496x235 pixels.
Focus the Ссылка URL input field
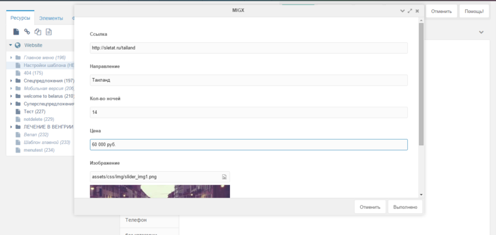pyautogui.click(x=249, y=48)
